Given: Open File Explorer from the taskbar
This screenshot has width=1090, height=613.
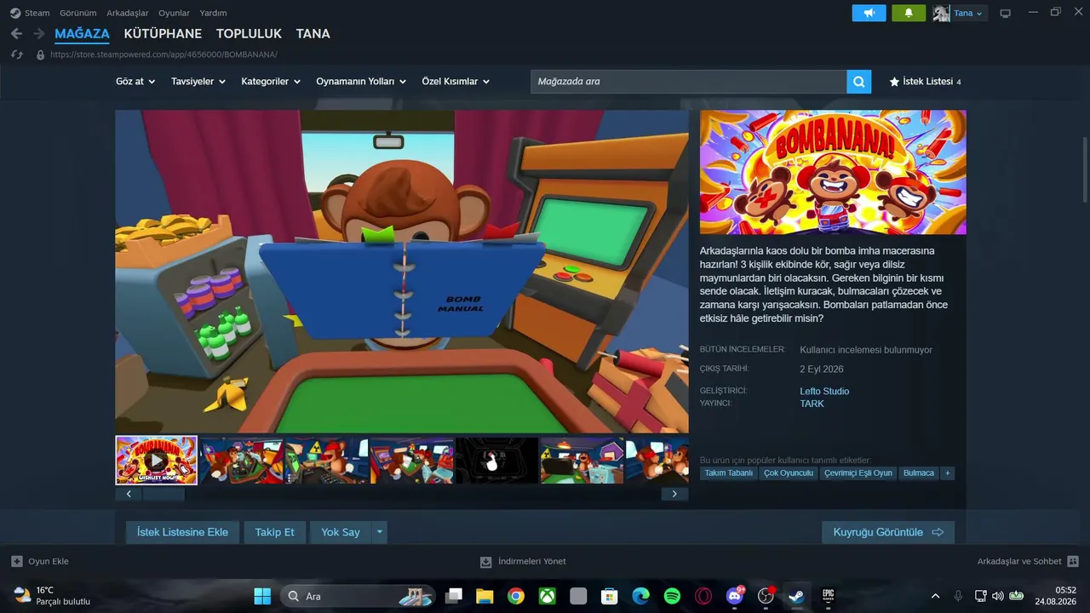Looking at the screenshot, I should click(x=485, y=596).
